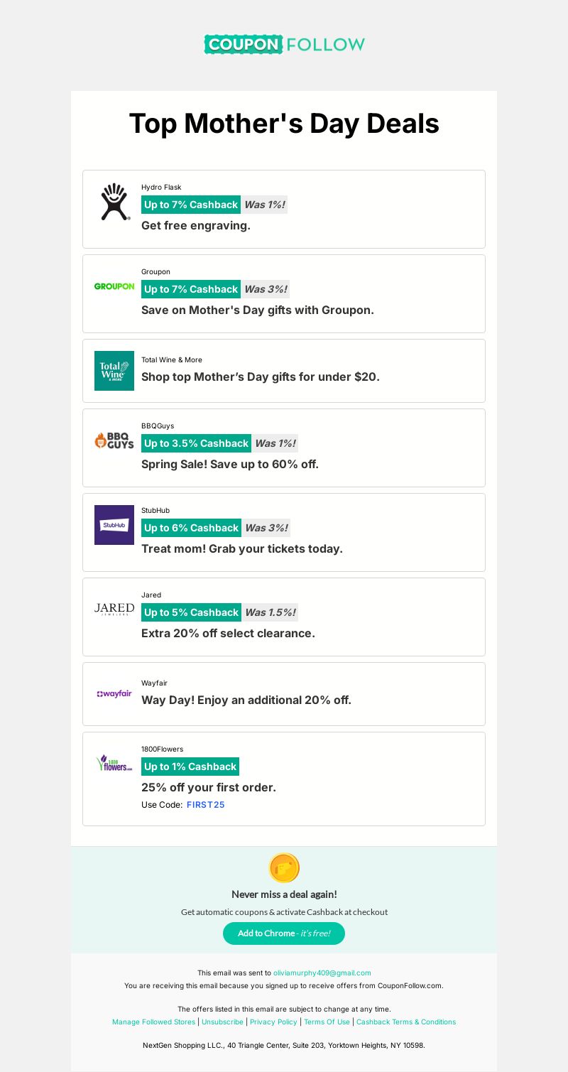Click the BBQGuys flame logo
Viewport: 568px width, 1072px height.
[114, 440]
